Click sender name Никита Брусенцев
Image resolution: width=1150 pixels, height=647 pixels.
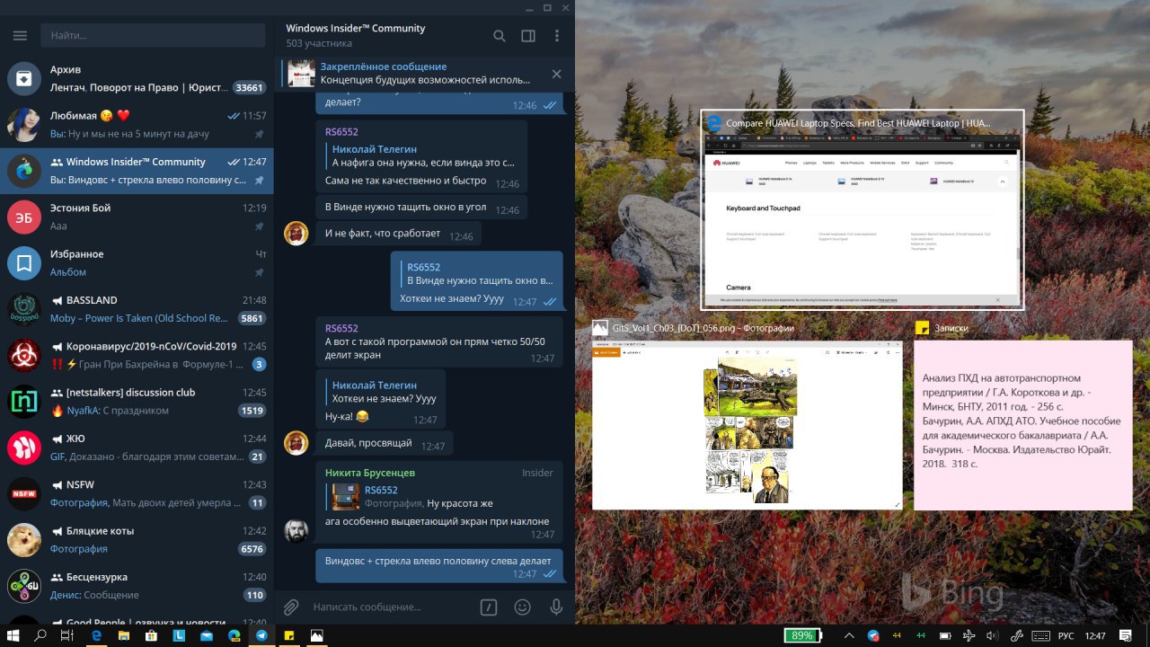point(370,473)
